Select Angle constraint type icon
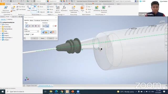 pos(30,26)
